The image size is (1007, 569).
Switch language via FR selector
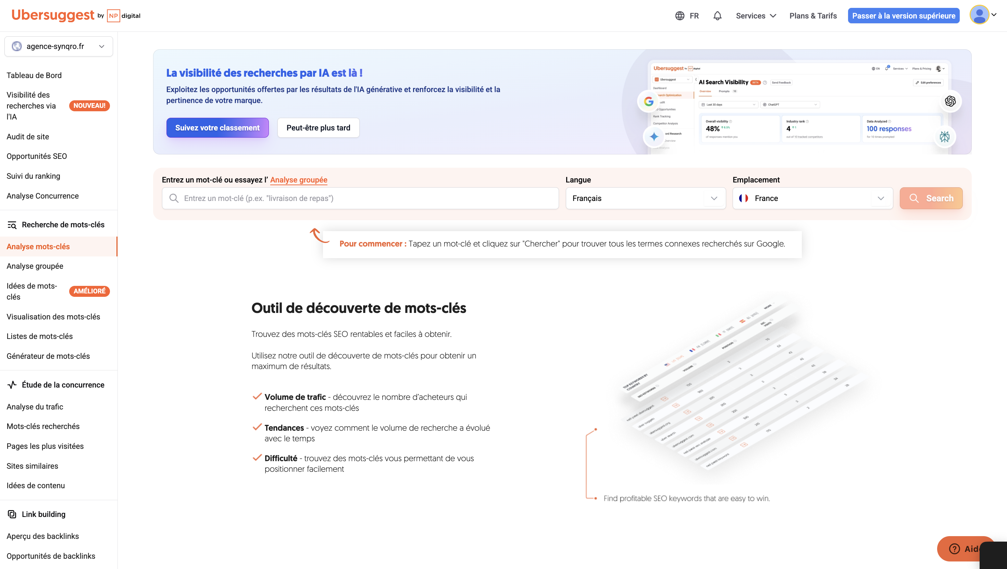coord(687,16)
